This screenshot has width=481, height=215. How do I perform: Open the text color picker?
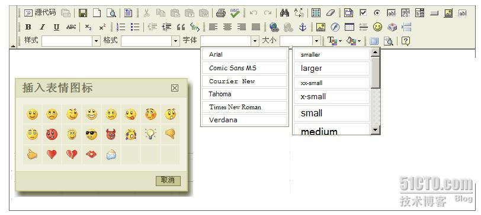coord(334,41)
